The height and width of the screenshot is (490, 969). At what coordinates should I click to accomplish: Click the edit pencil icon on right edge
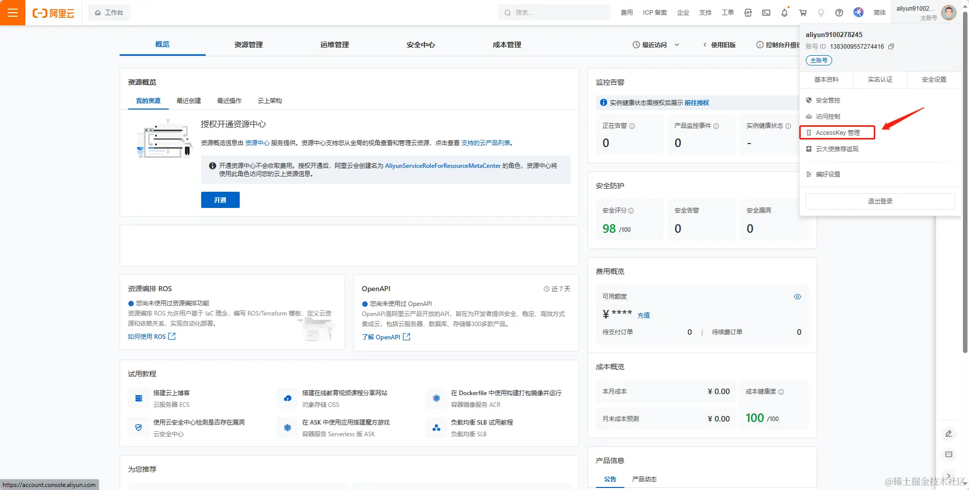click(949, 433)
